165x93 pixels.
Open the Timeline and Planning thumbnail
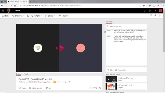pyautogui.click(x=111, y=79)
